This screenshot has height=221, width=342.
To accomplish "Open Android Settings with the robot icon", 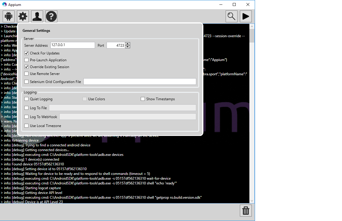I will click(9, 16).
